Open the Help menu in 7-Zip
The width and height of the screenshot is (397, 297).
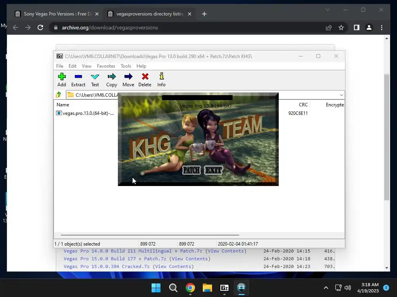[141, 66]
